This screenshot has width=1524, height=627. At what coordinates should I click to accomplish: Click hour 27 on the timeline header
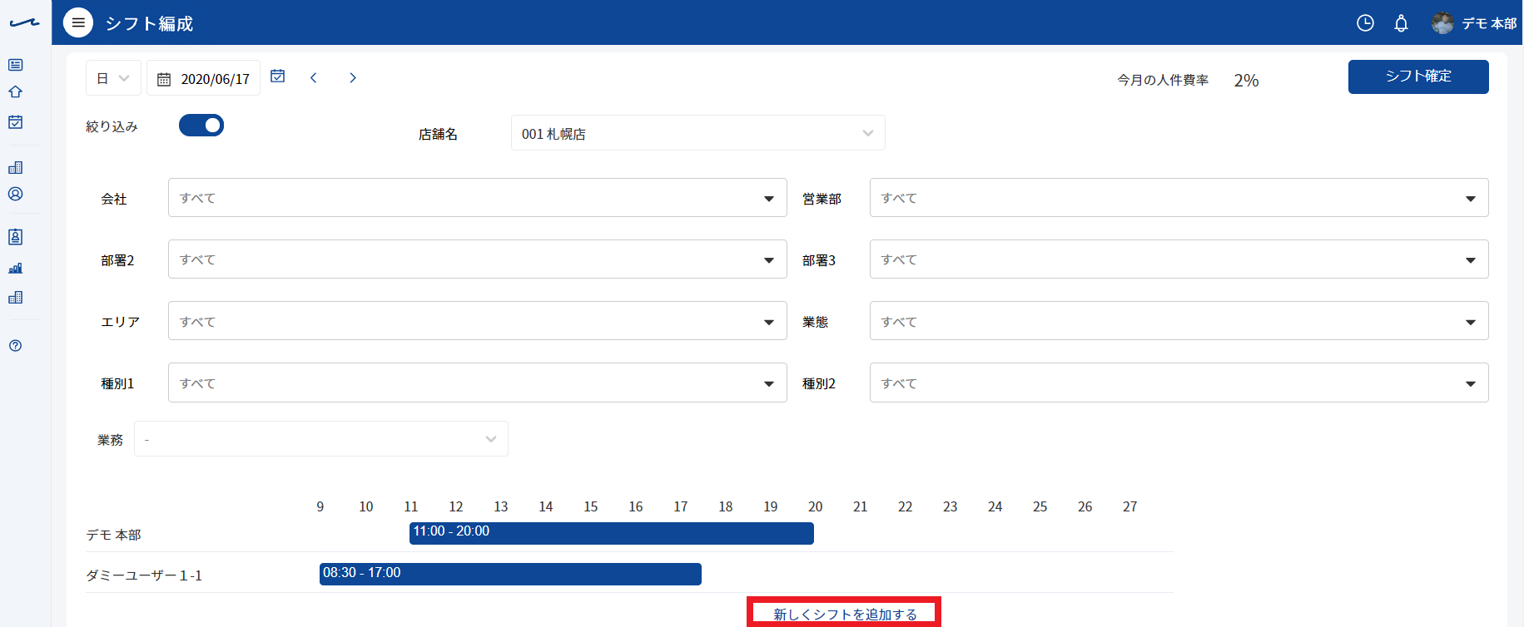tap(1129, 506)
